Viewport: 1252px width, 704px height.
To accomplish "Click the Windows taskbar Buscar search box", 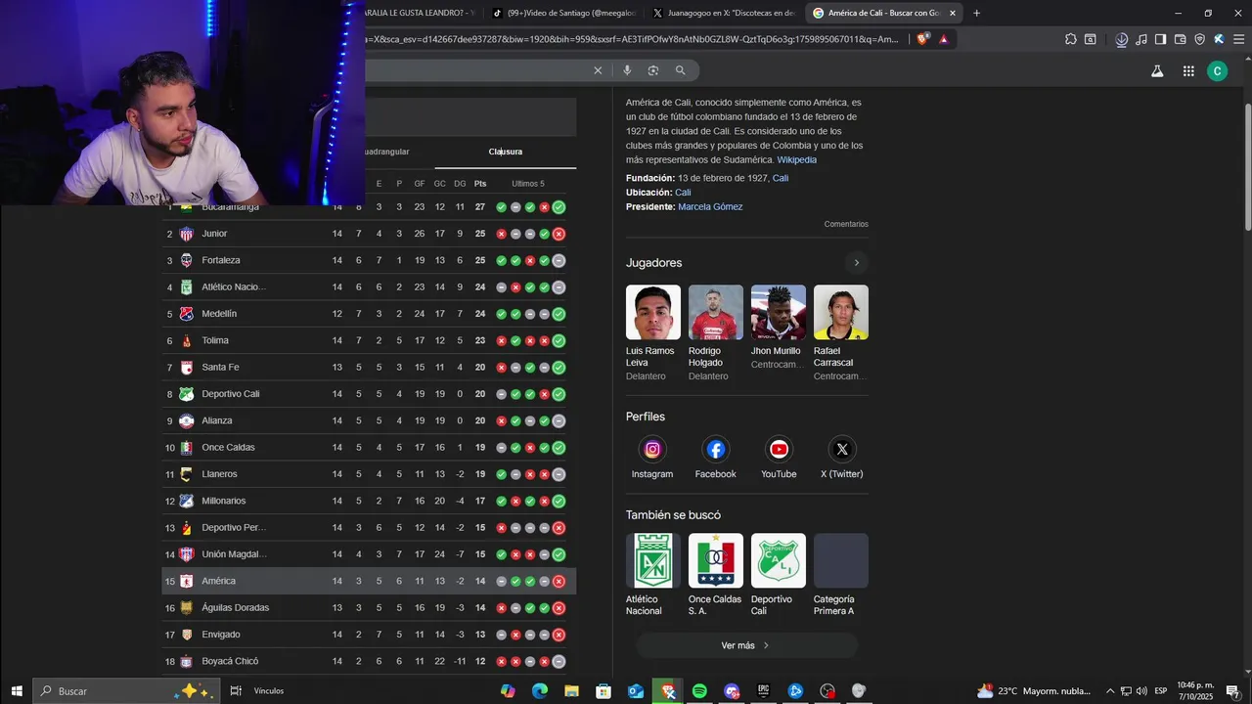I will [125, 690].
